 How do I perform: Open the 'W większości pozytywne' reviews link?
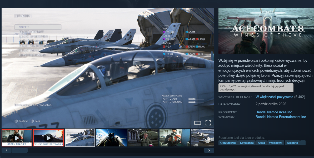(x=274, y=97)
